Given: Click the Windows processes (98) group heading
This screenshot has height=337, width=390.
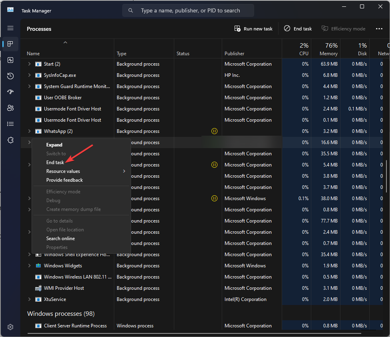Looking at the screenshot, I should (x=61, y=314).
